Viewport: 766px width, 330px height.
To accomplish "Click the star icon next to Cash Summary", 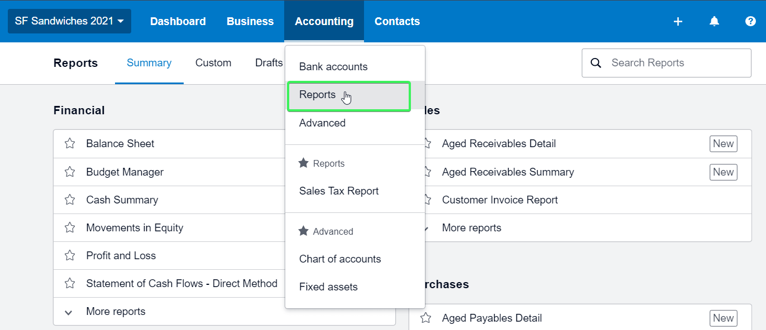I will 69,200.
